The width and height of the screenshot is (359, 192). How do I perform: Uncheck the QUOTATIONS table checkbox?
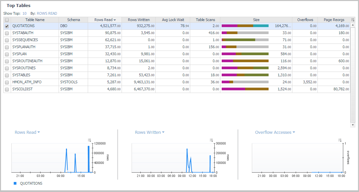7,26
